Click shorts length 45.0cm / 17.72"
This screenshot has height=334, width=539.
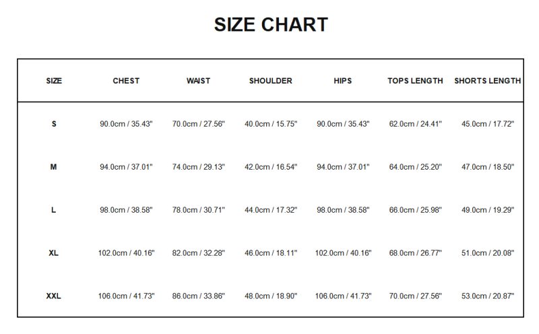click(487, 124)
